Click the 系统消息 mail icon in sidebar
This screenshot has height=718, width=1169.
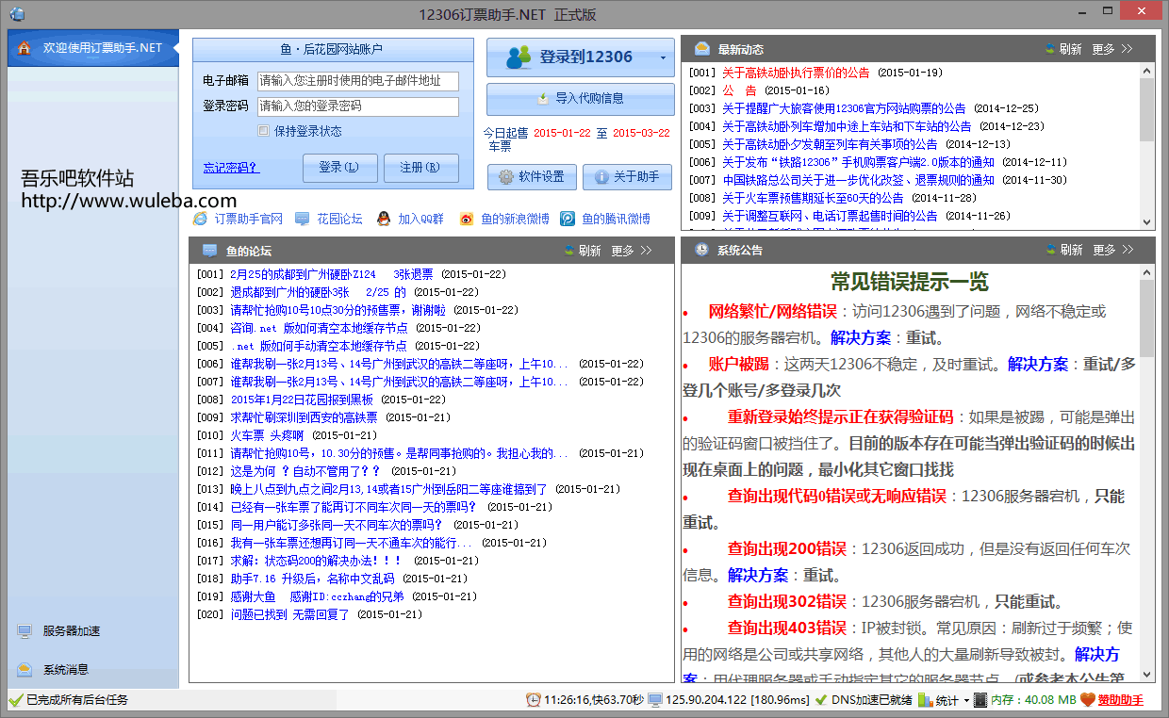25,670
